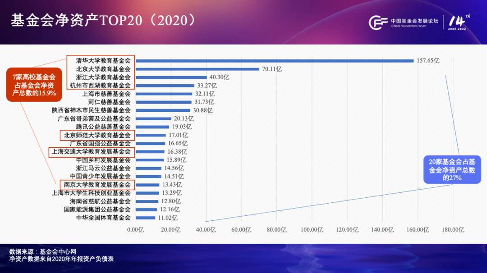This screenshot has width=487, height=273.
Task: Click the label 浙江大学教育基金会
Action: pos(103,77)
